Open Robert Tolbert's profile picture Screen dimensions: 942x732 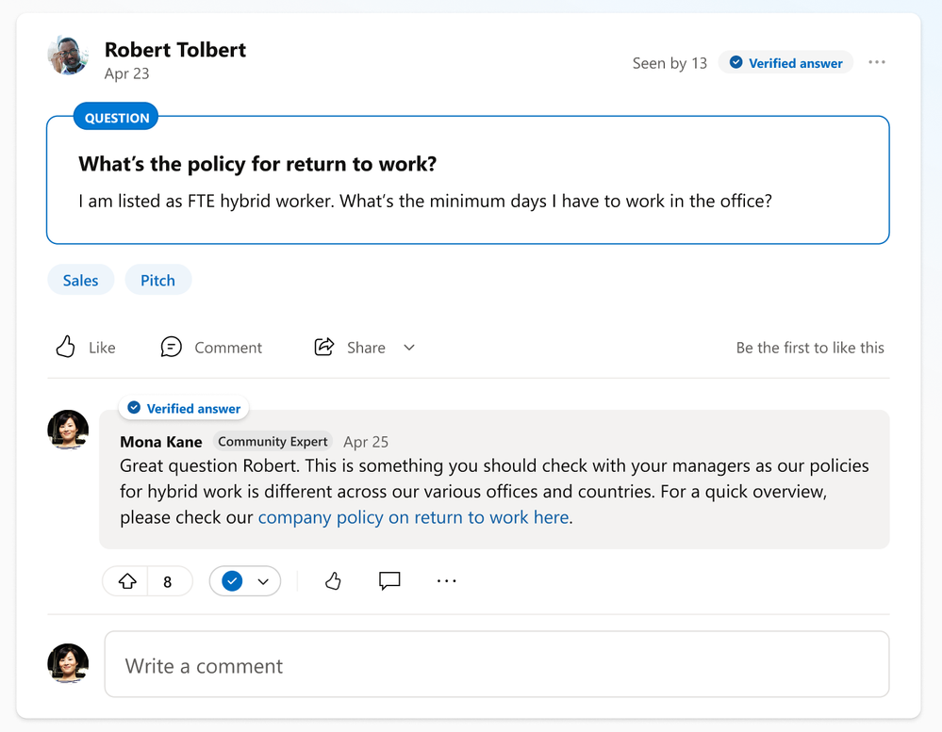[x=68, y=57]
